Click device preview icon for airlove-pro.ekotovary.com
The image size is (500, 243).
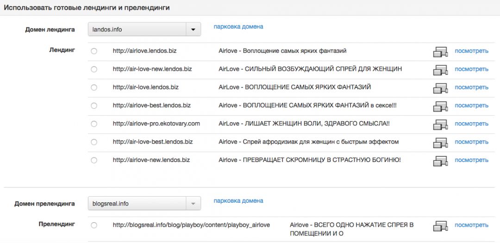point(440,125)
